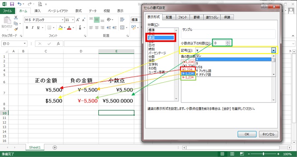Increase font size with large A icon
Image resolution: width=297 pixels, height=157 pixels.
point(78,20)
